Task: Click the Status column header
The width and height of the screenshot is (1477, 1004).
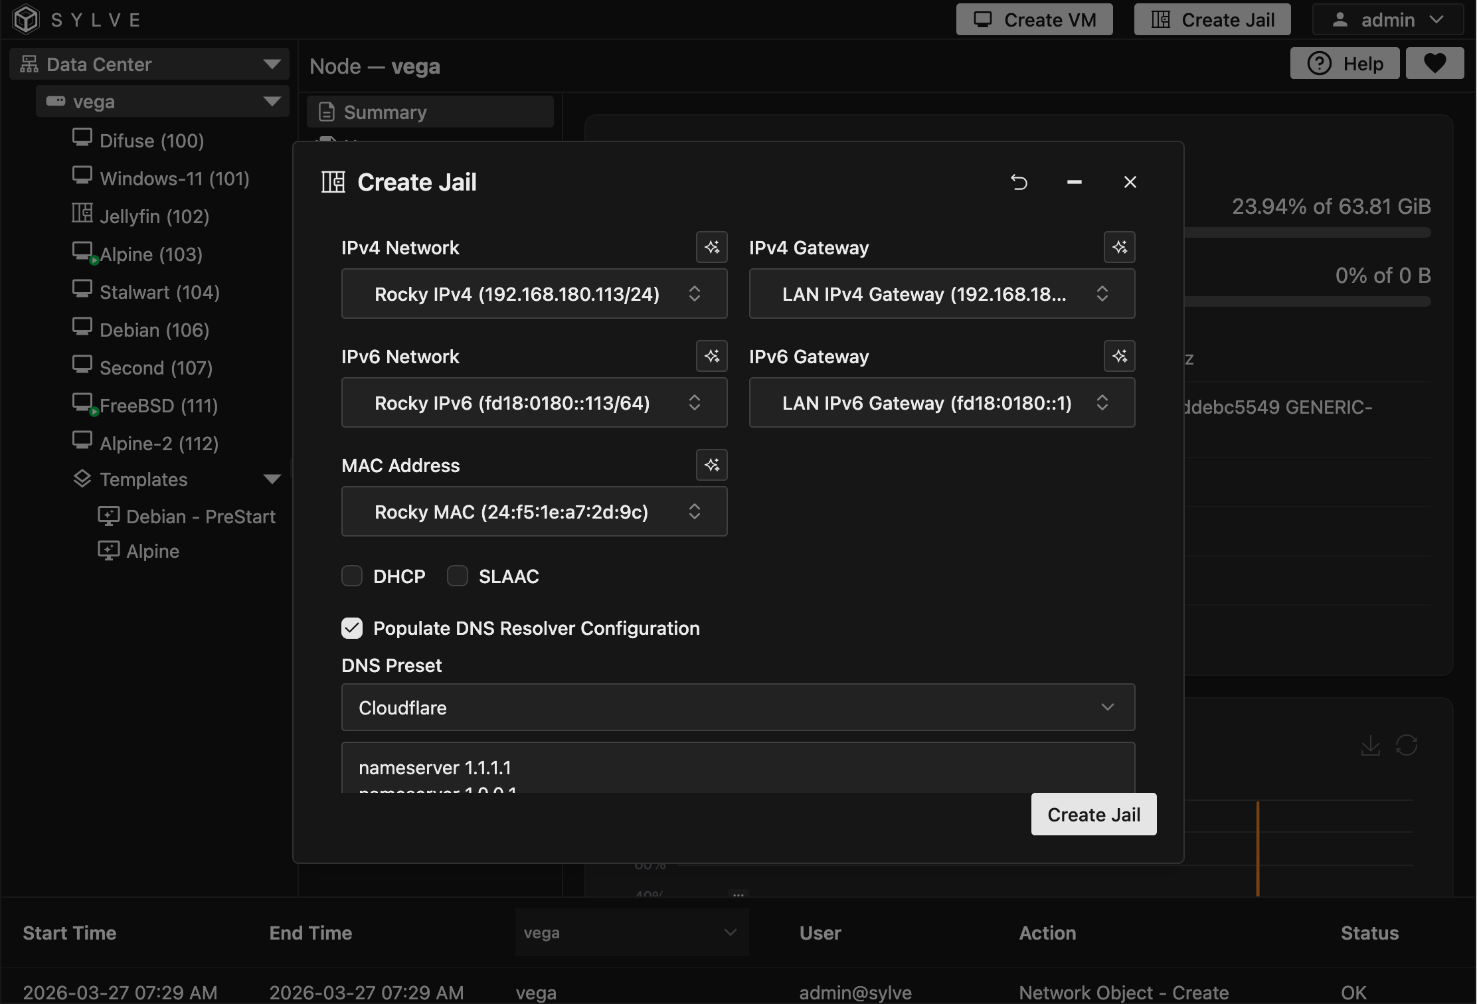Action: pos(1369,933)
